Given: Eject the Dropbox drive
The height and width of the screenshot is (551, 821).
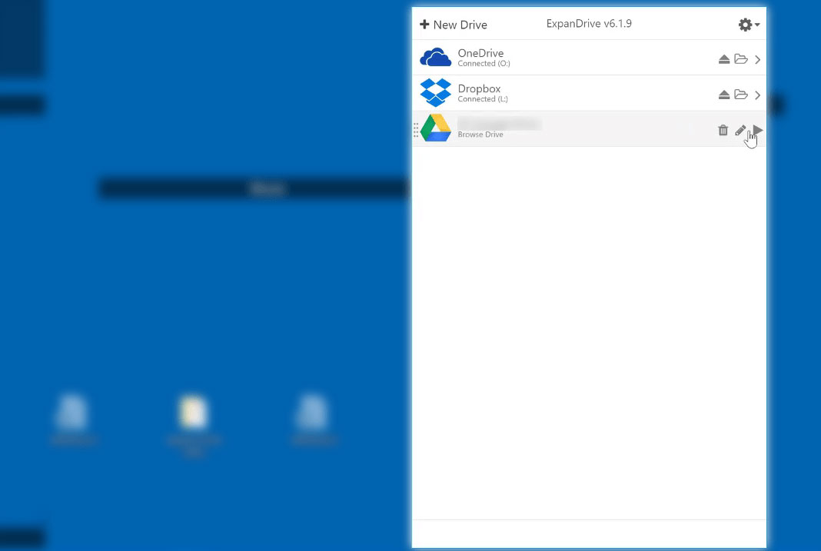Looking at the screenshot, I should [723, 95].
